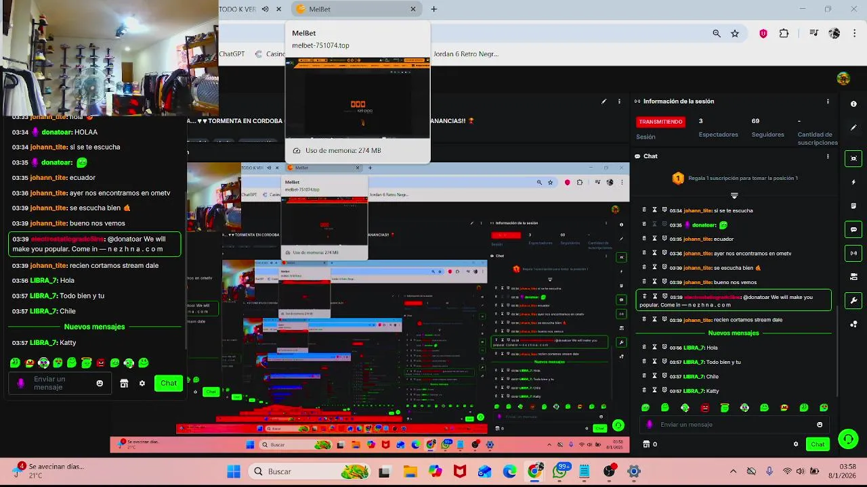Screen dimensions: 867x487
Task: Click the zoom magnifier icon in address bar
Action: pyautogui.click(x=717, y=33)
